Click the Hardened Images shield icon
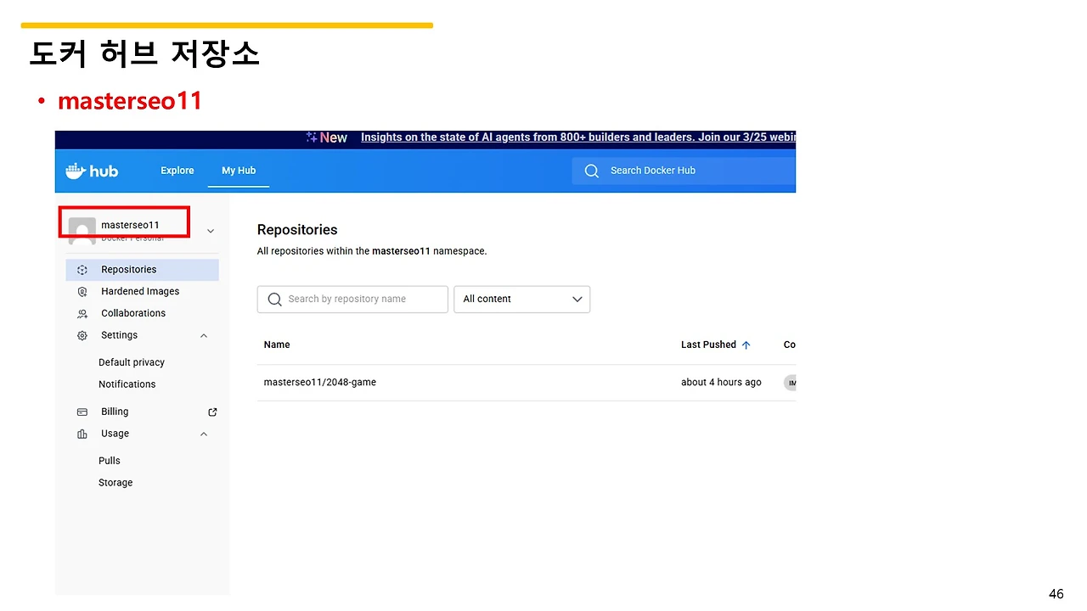This screenshot has width=1087, height=611. tap(82, 292)
